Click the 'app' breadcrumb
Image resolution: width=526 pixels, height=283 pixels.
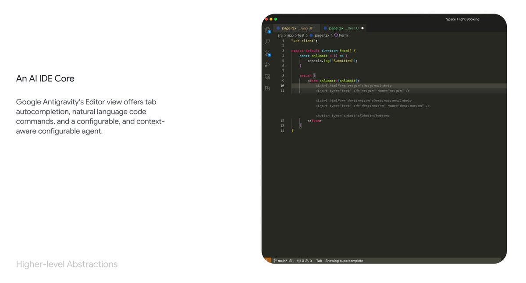(x=290, y=35)
